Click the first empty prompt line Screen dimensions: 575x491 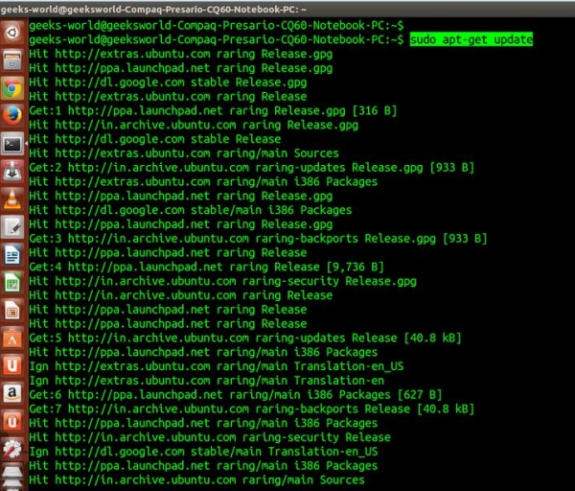pos(217,25)
